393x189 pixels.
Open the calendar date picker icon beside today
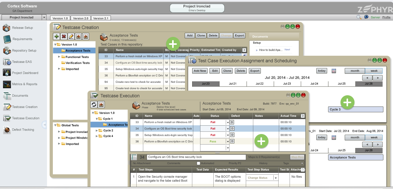coord(334,71)
